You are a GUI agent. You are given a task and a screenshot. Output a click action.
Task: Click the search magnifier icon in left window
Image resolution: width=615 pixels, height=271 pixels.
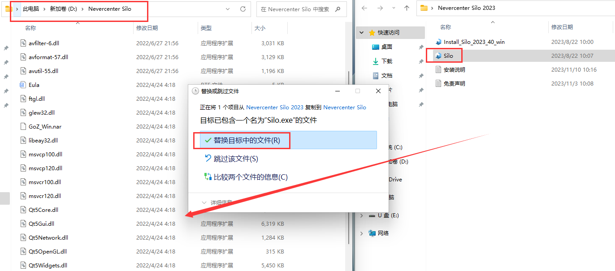coord(338,9)
